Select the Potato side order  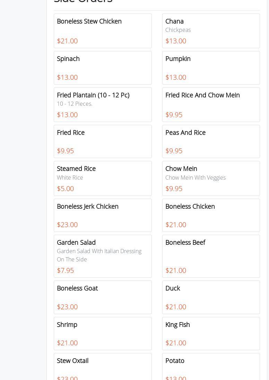(211, 367)
